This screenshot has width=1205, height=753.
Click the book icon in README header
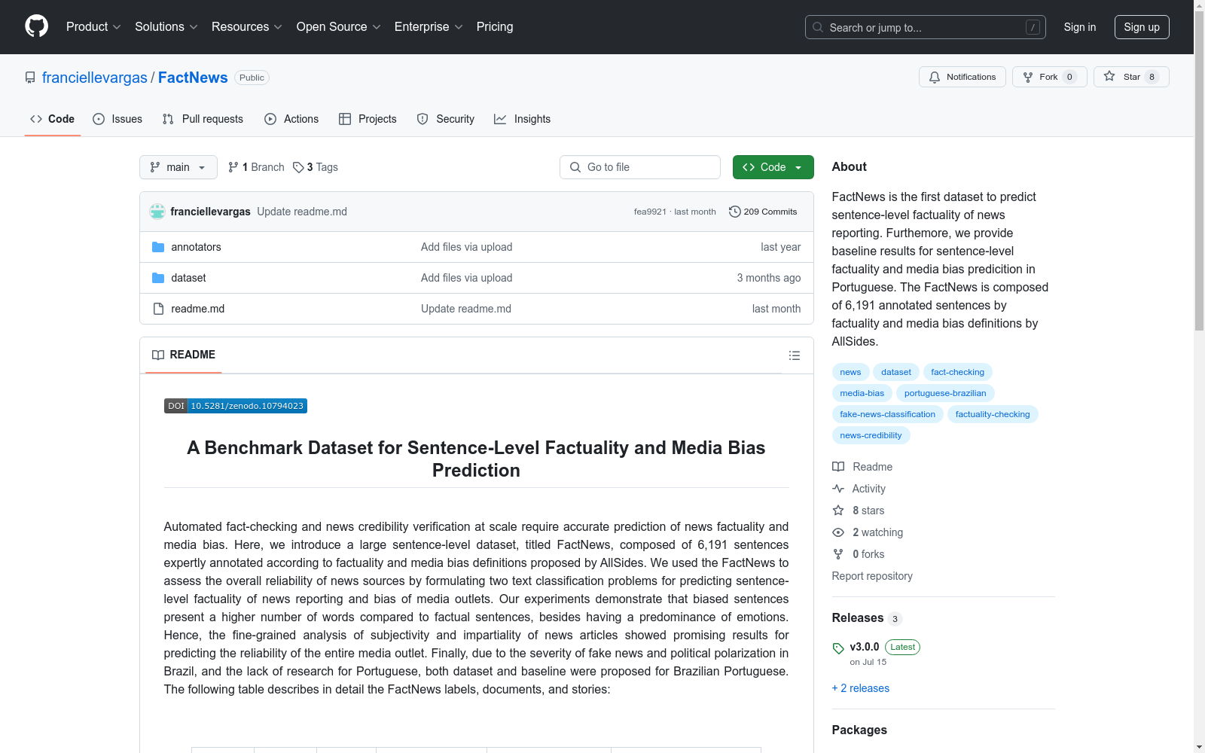158,355
